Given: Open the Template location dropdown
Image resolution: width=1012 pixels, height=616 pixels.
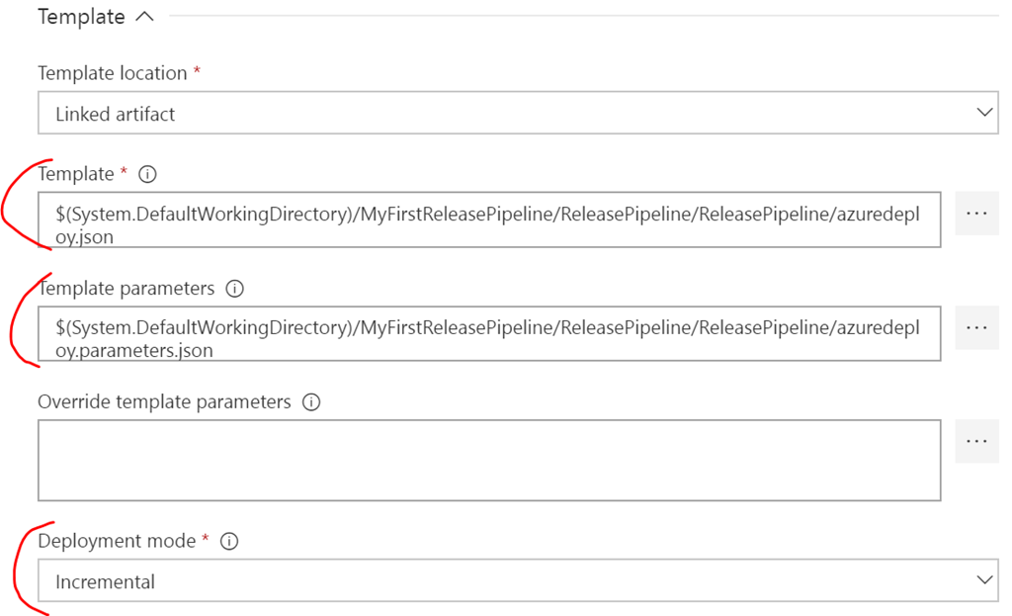Looking at the screenshot, I should point(517,114).
